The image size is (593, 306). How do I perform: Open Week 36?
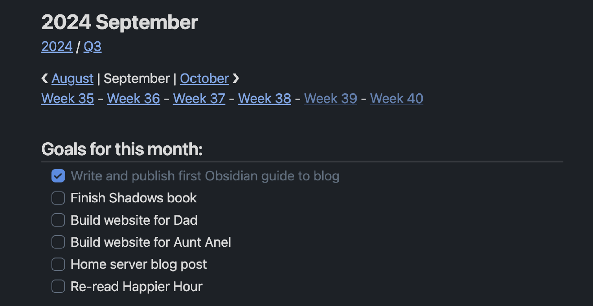[x=133, y=98]
